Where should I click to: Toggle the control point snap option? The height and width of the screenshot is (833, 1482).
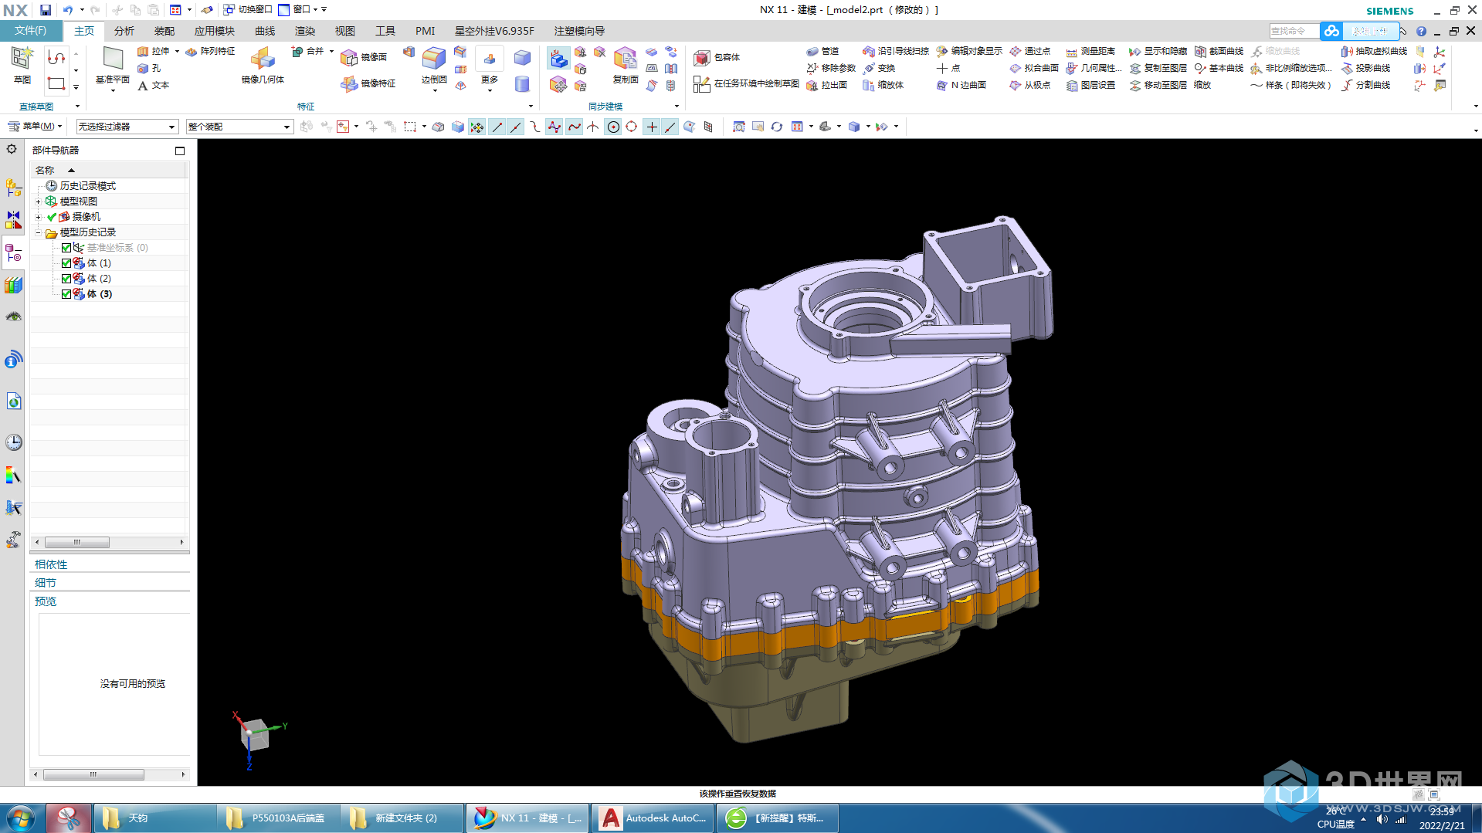[535, 127]
